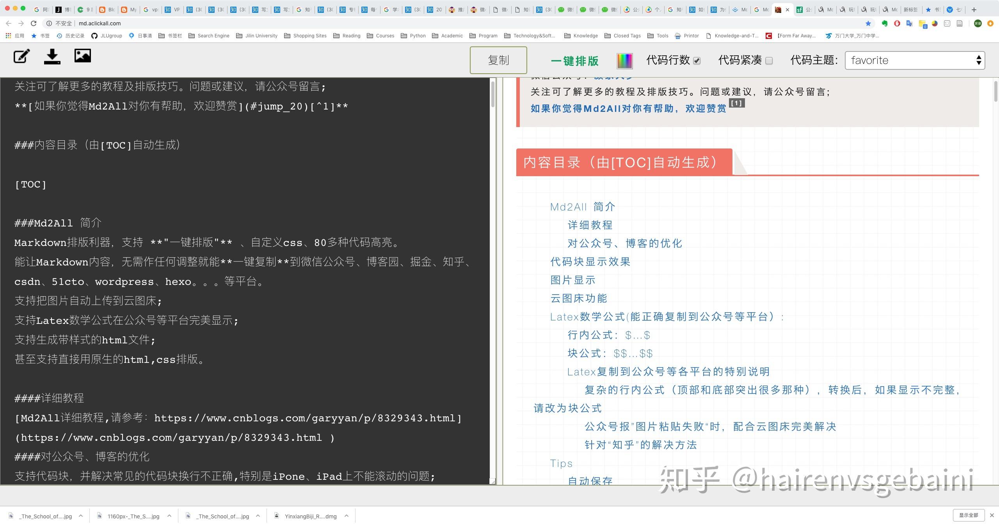Click the 复制 copy button
Image resolution: width=999 pixels, height=525 pixels.
[x=498, y=60]
